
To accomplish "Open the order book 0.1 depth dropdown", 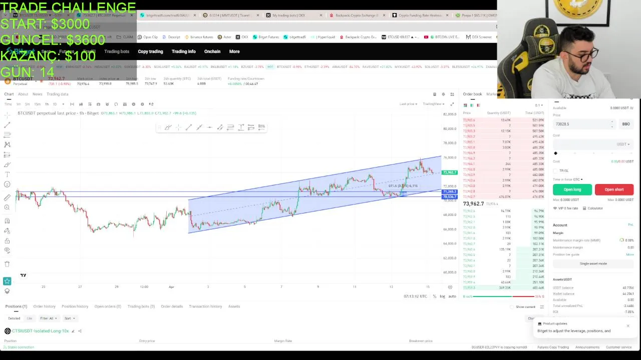I will [x=539, y=105].
